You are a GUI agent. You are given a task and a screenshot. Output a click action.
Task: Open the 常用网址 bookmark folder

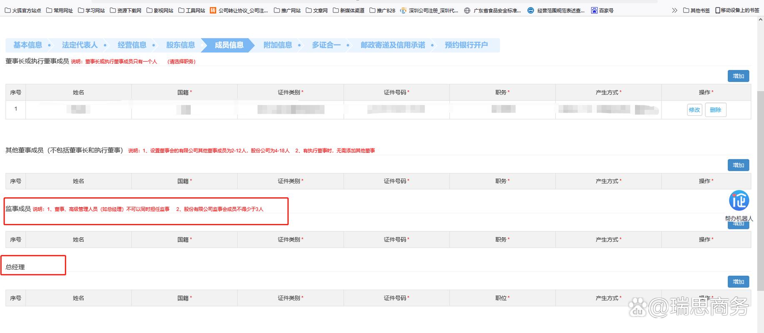coord(60,10)
